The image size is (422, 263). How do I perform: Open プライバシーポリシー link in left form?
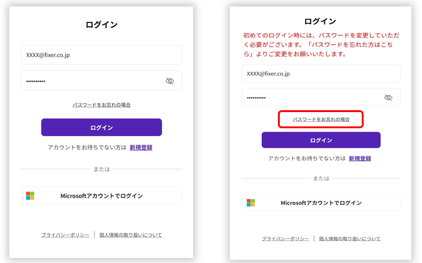[65, 235]
